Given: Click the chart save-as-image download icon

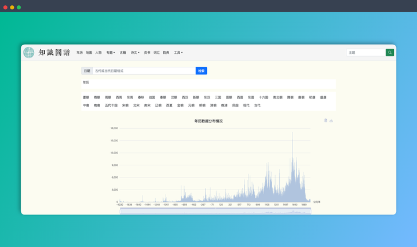Looking at the screenshot, I should point(331,121).
